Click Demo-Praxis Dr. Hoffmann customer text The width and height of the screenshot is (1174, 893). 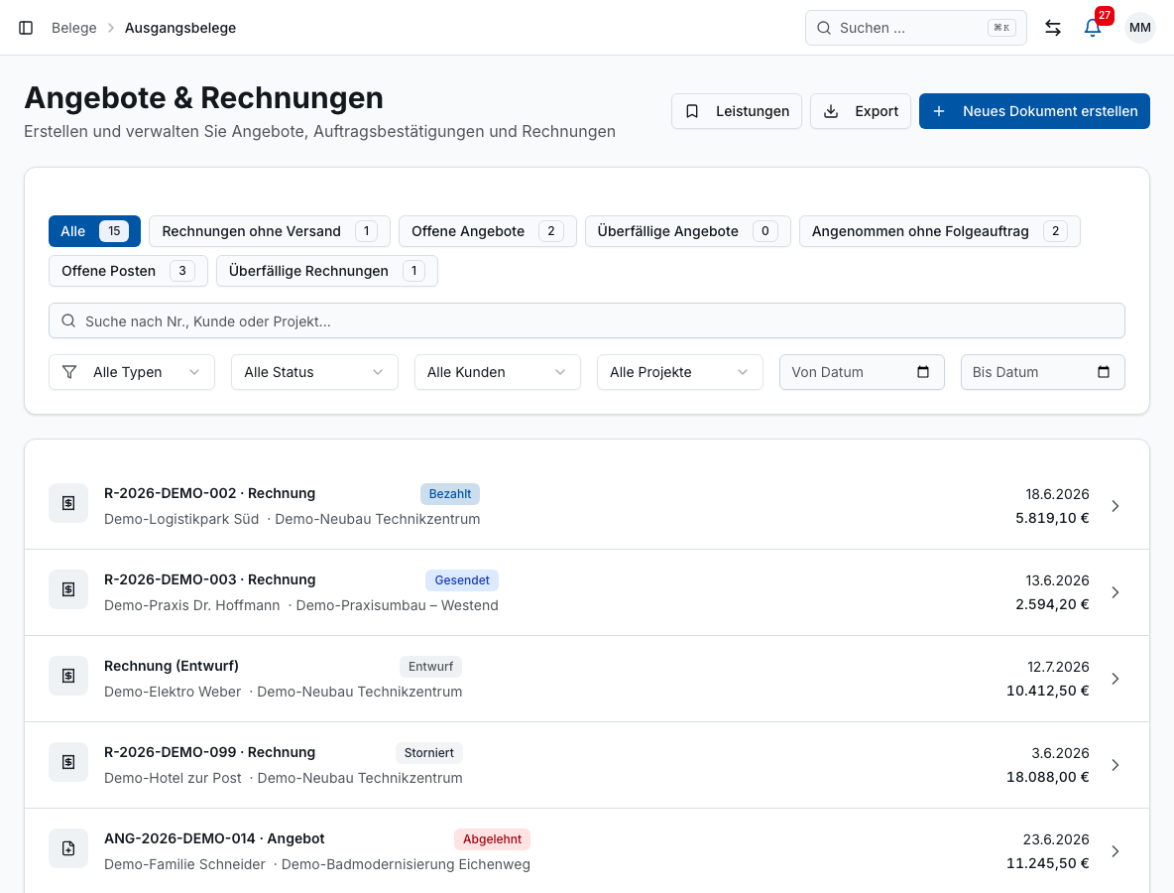click(x=191, y=605)
